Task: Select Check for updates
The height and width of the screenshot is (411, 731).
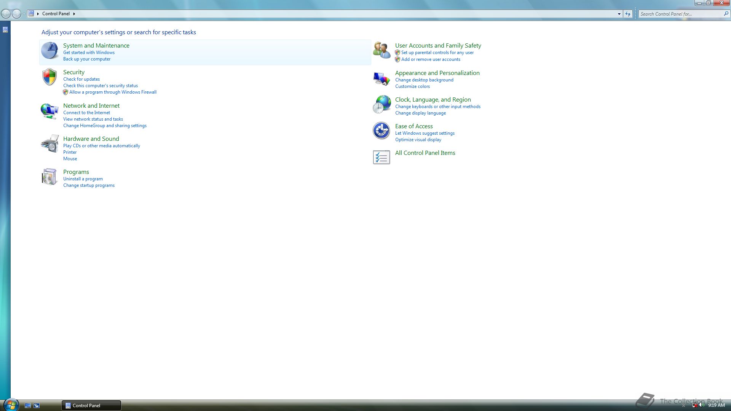Action: coord(81,79)
